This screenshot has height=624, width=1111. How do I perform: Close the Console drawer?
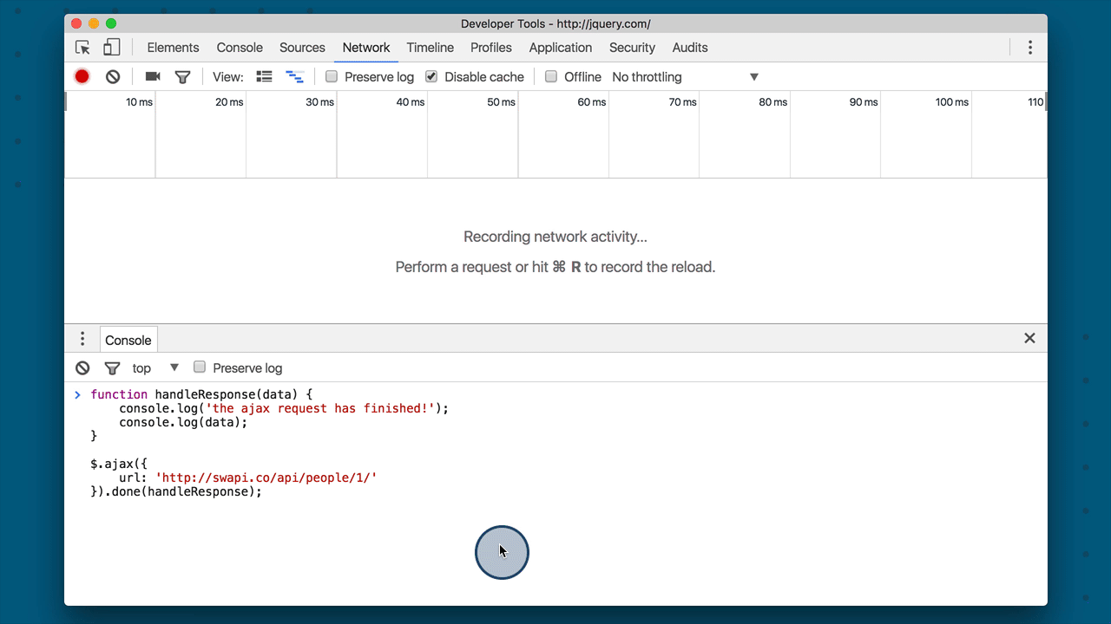(x=1029, y=338)
